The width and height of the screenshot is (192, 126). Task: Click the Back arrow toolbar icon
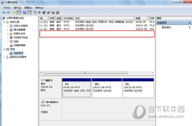click(x=4, y=13)
